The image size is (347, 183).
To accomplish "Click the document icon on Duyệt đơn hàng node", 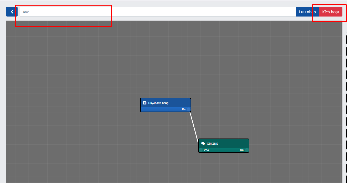I will click(x=145, y=103).
